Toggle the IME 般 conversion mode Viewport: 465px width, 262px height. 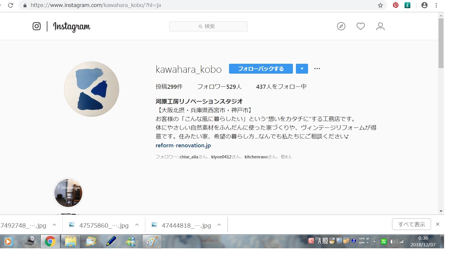[x=325, y=241]
